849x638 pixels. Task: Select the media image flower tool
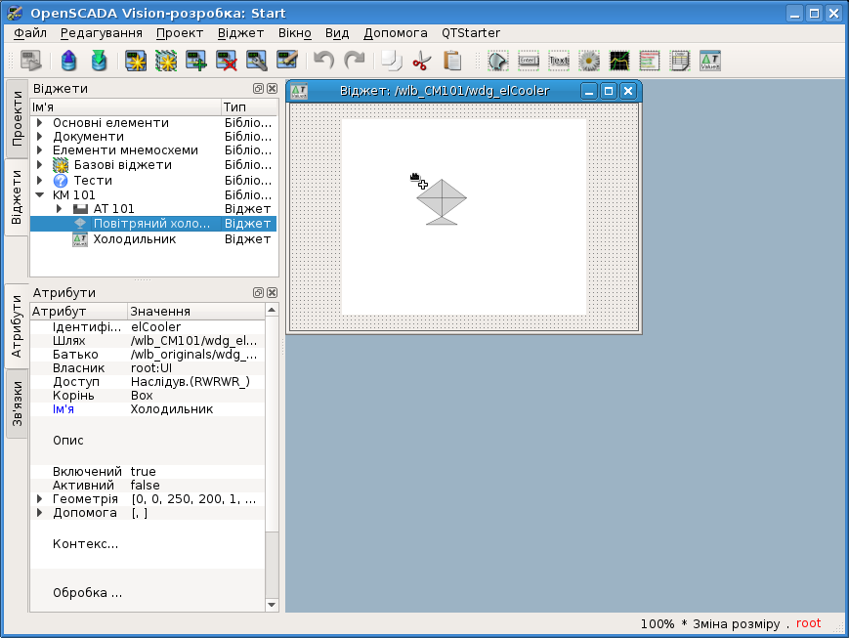tap(589, 61)
